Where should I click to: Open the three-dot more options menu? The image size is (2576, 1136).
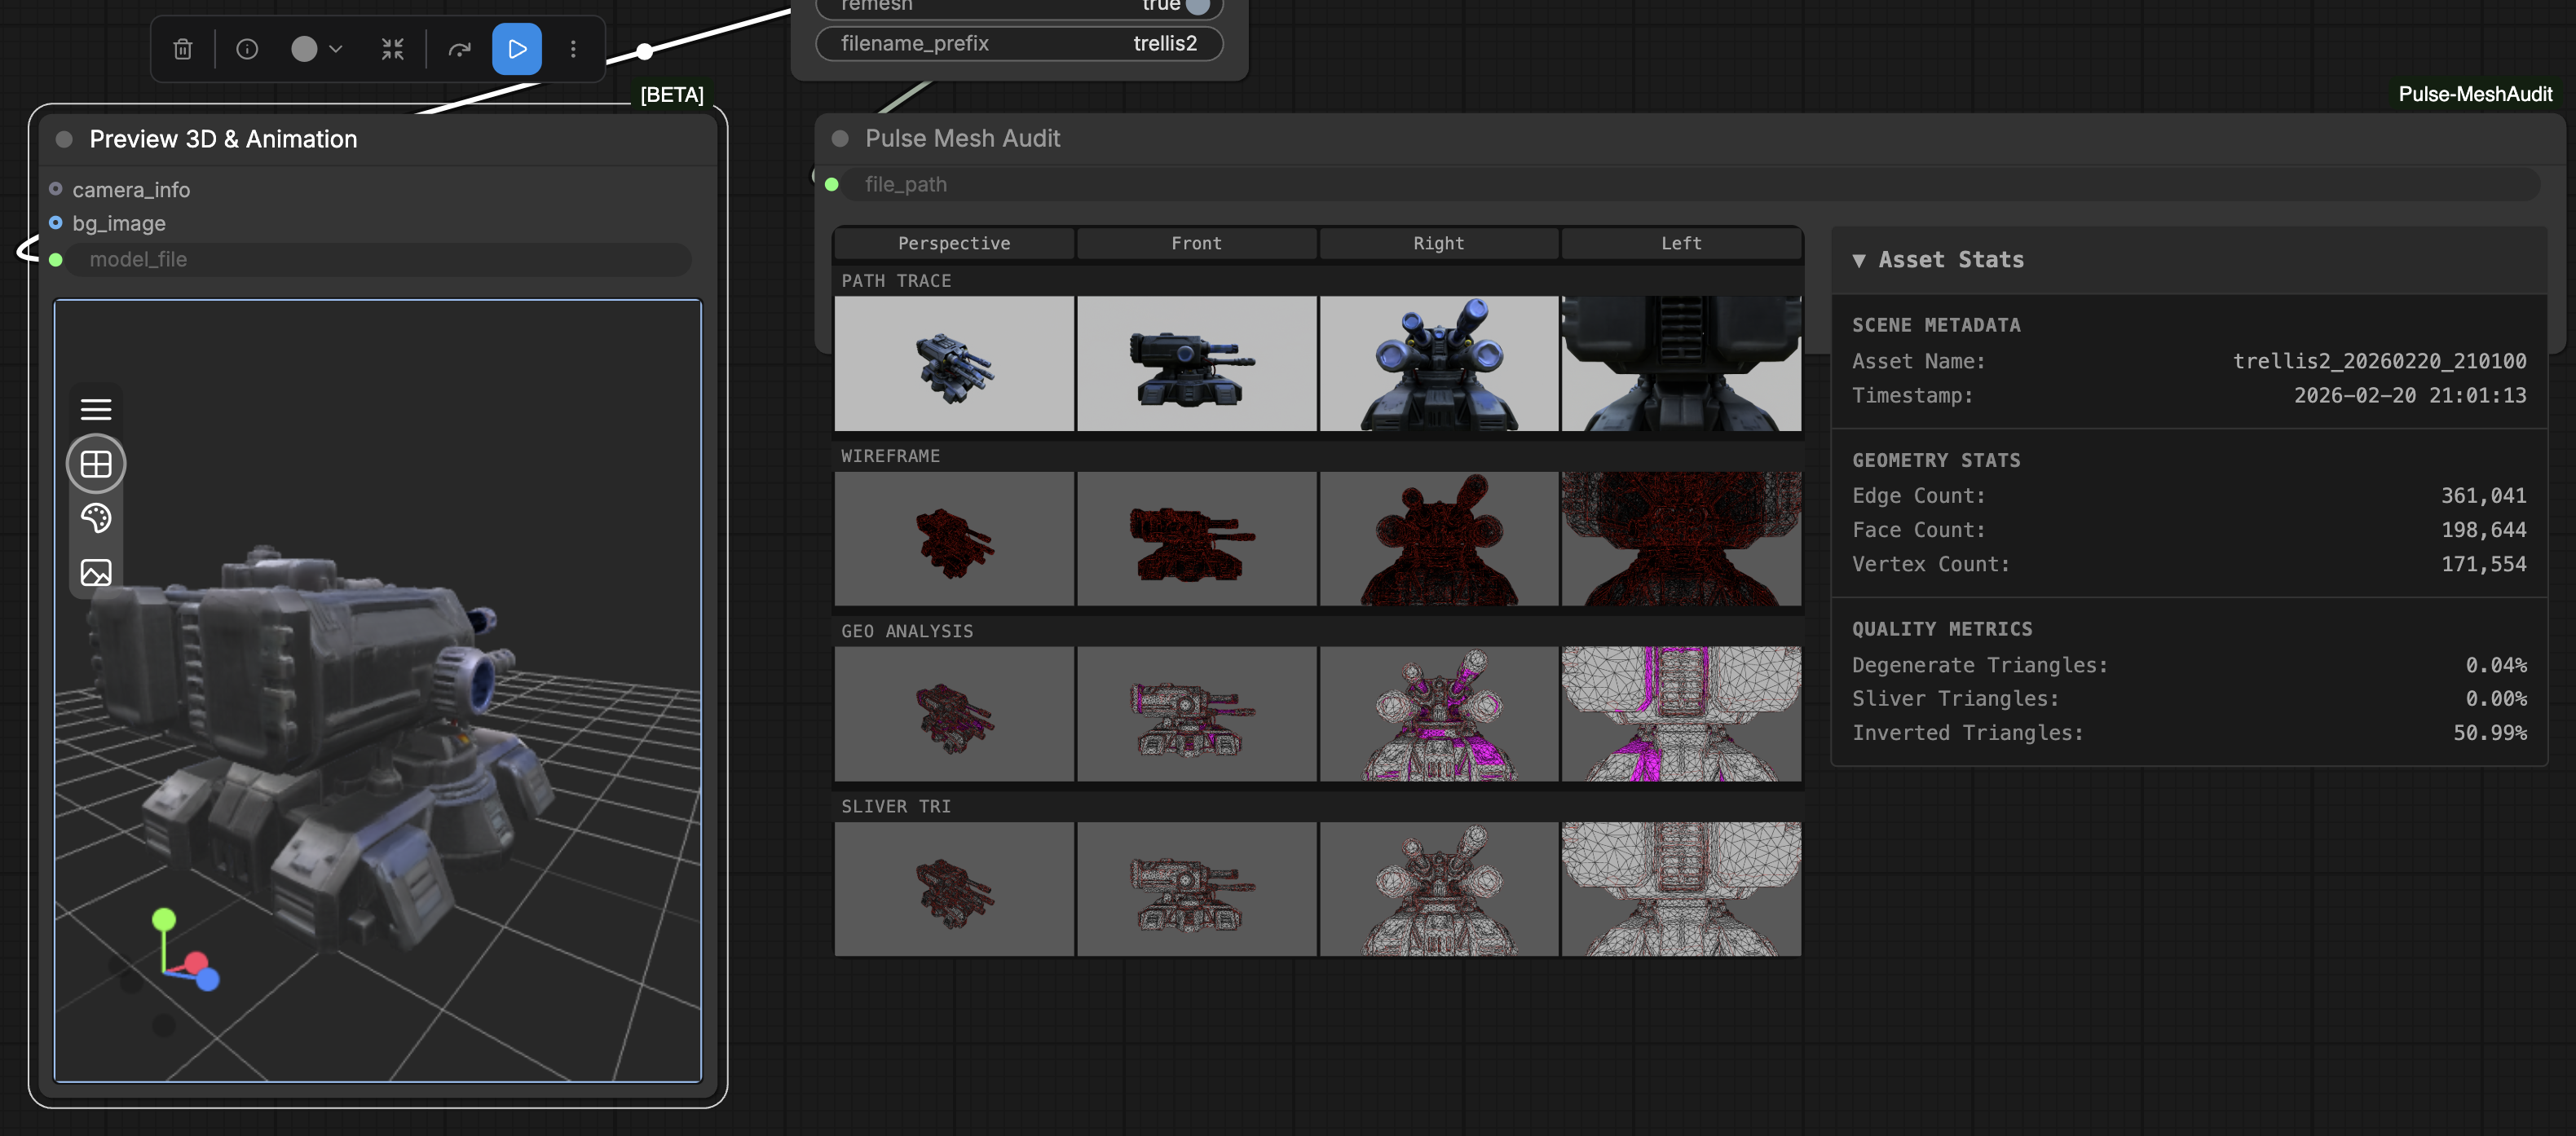pos(573,49)
